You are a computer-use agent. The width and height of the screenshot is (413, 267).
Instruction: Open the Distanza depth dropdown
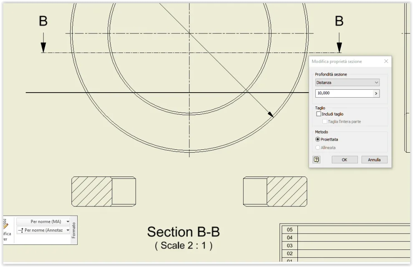tap(348, 83)
